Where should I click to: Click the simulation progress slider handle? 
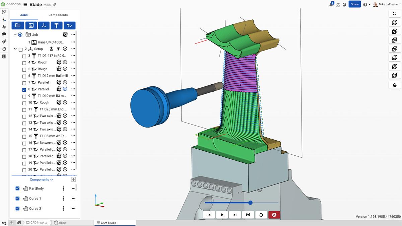pyautogui.click(x=250, y=203)
